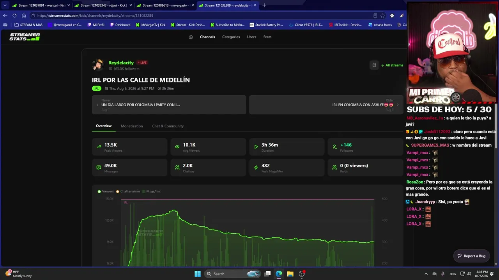Open the Users nav item
This screenshot has width=499, height=280.
[251, 37]
